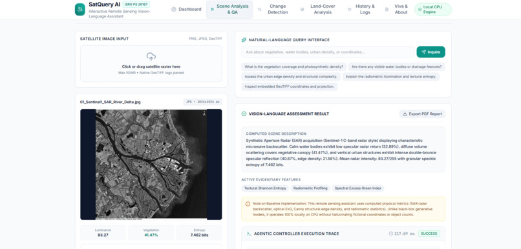The height and width of the screenshot is (249, 521).
Task: Open History & Logs tab
Action: point(361,9)
